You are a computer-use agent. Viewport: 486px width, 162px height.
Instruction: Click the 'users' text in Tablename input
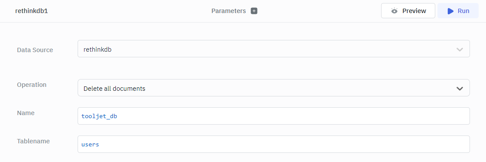pyautogui.click(x=90, y=144)
